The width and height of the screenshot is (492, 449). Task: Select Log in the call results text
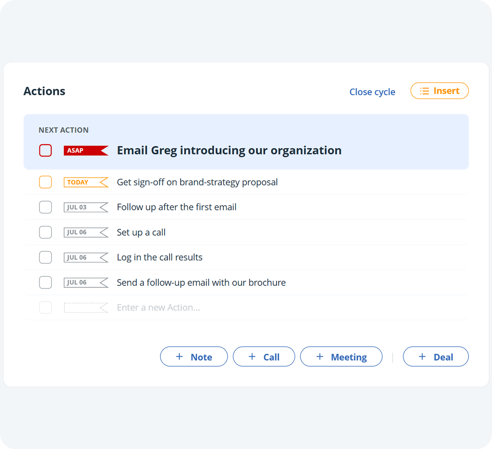pos(160,258)
